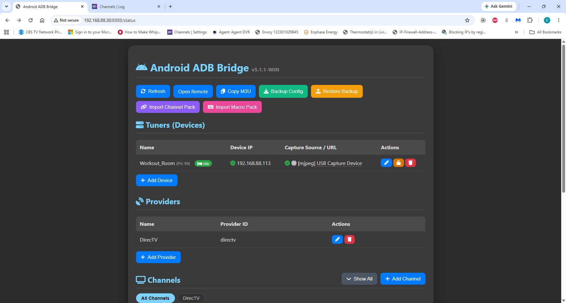Open the Chrome Media Control icon
The image size is (566, 303).
483,20
